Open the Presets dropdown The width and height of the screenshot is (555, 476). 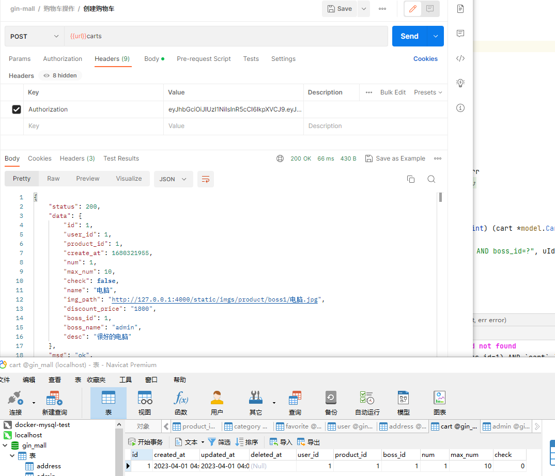point(428,92)
